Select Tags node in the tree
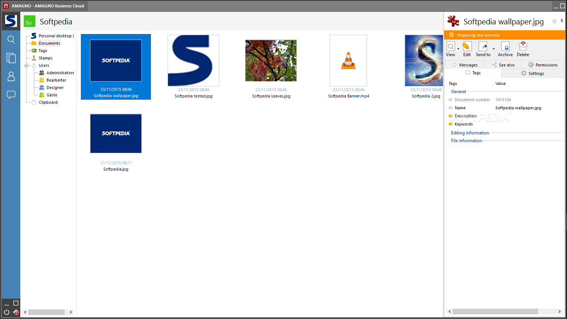Image resolution: width=567 pixels, height=319 pixels. (x=39, y=51)
